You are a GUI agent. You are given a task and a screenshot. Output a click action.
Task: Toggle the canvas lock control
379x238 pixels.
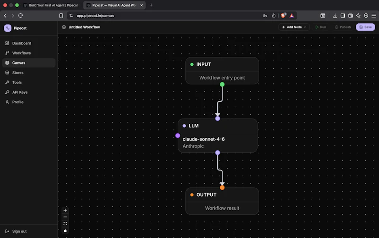click(x=65, y=230)
